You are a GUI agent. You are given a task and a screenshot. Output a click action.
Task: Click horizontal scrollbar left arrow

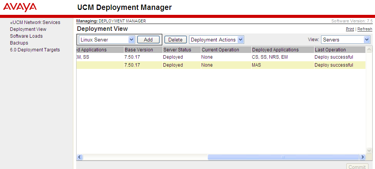click(80, 157)
